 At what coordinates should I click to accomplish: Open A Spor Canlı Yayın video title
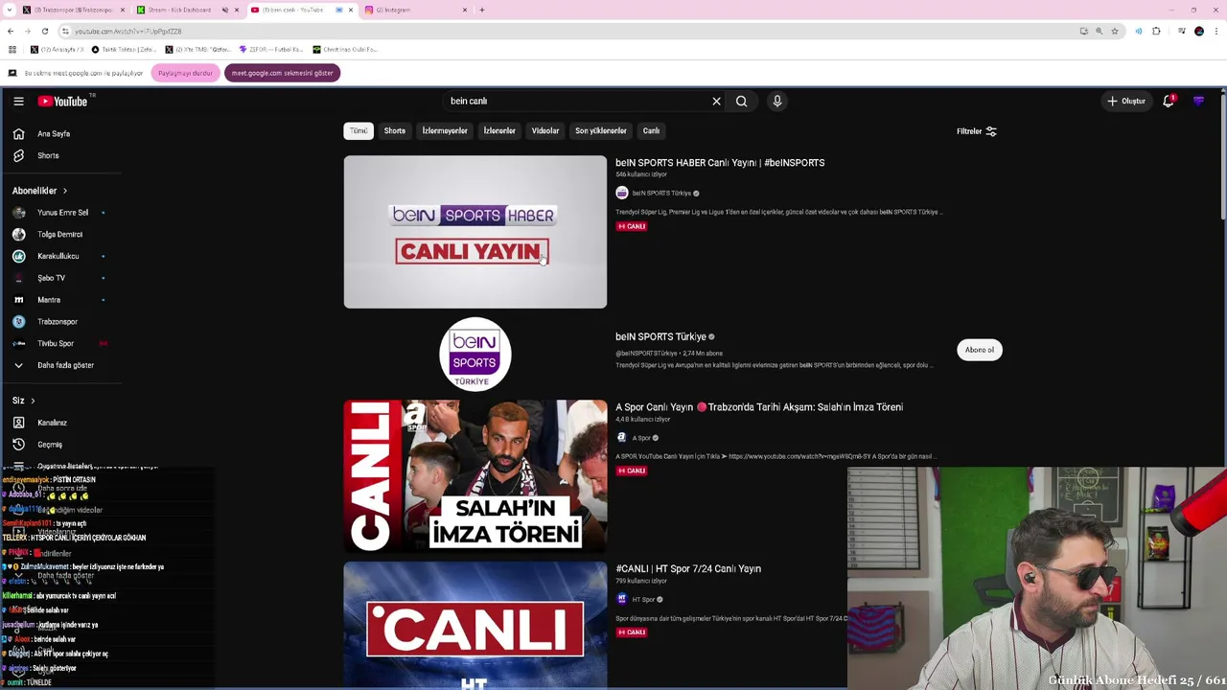(x=759, y=407)
